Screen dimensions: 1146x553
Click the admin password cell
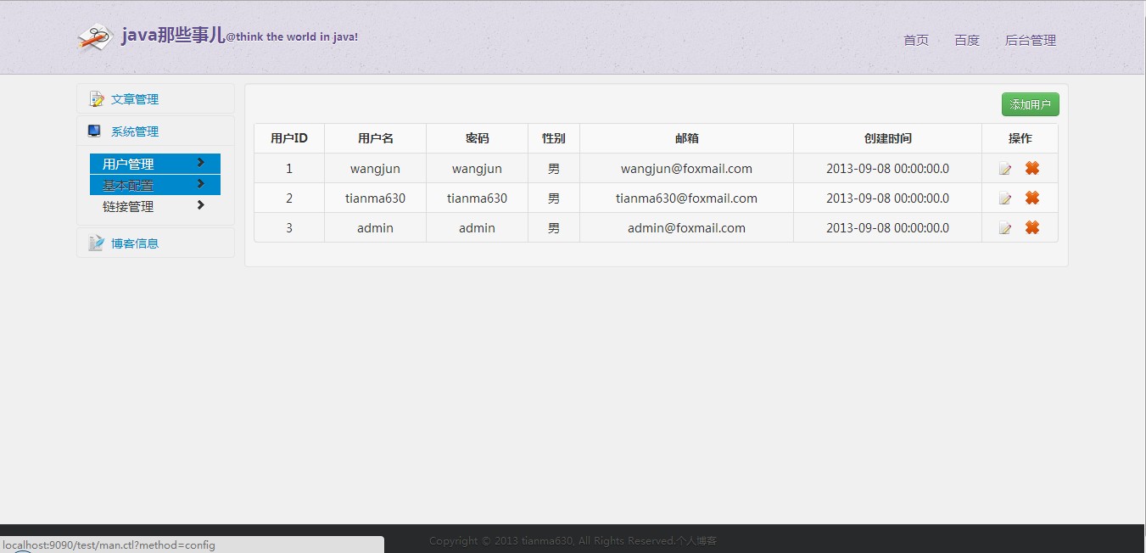[x=477, y=228]
